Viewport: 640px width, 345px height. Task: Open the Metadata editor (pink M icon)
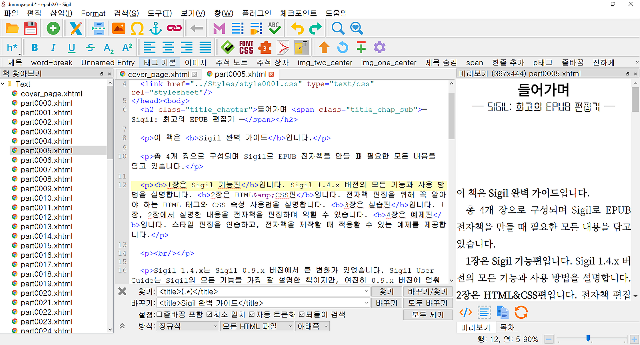pos(219,28)
